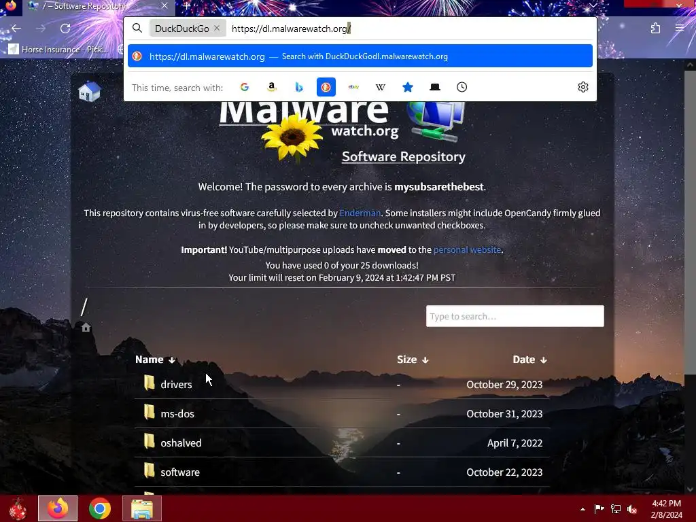696x522 pixels.
Task: Sort listing by Name column
Action: coord(156,360)
